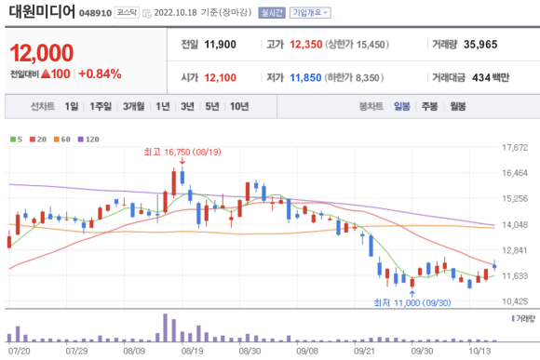Click the clock icon beside the date

pyautogui.click(x=147, y=14)
